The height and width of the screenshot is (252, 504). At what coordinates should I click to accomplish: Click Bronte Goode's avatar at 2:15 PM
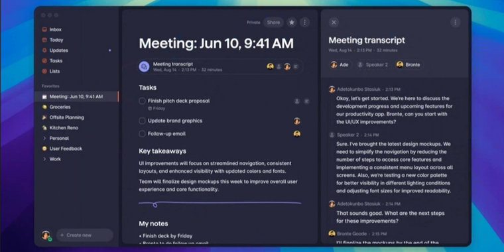pos(332,233)
